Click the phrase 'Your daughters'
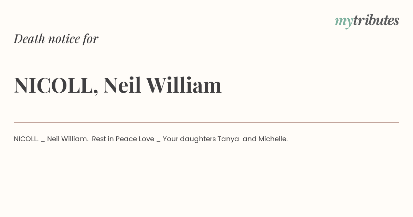Image resolution: width=413 pixels, height=217 pixels. [x=189, y=139]
